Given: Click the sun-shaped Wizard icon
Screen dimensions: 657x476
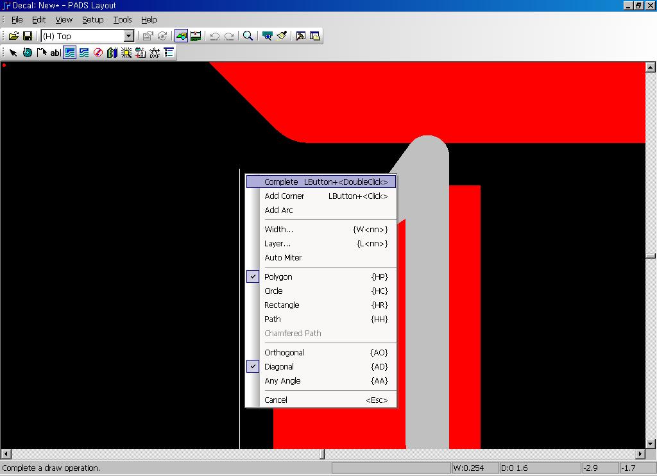Looking at the screenshot, I should [126, 53].
